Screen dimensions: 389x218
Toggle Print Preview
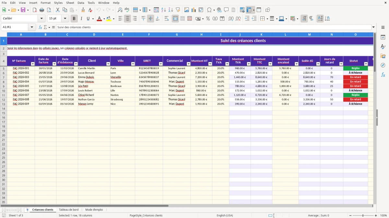49,10
